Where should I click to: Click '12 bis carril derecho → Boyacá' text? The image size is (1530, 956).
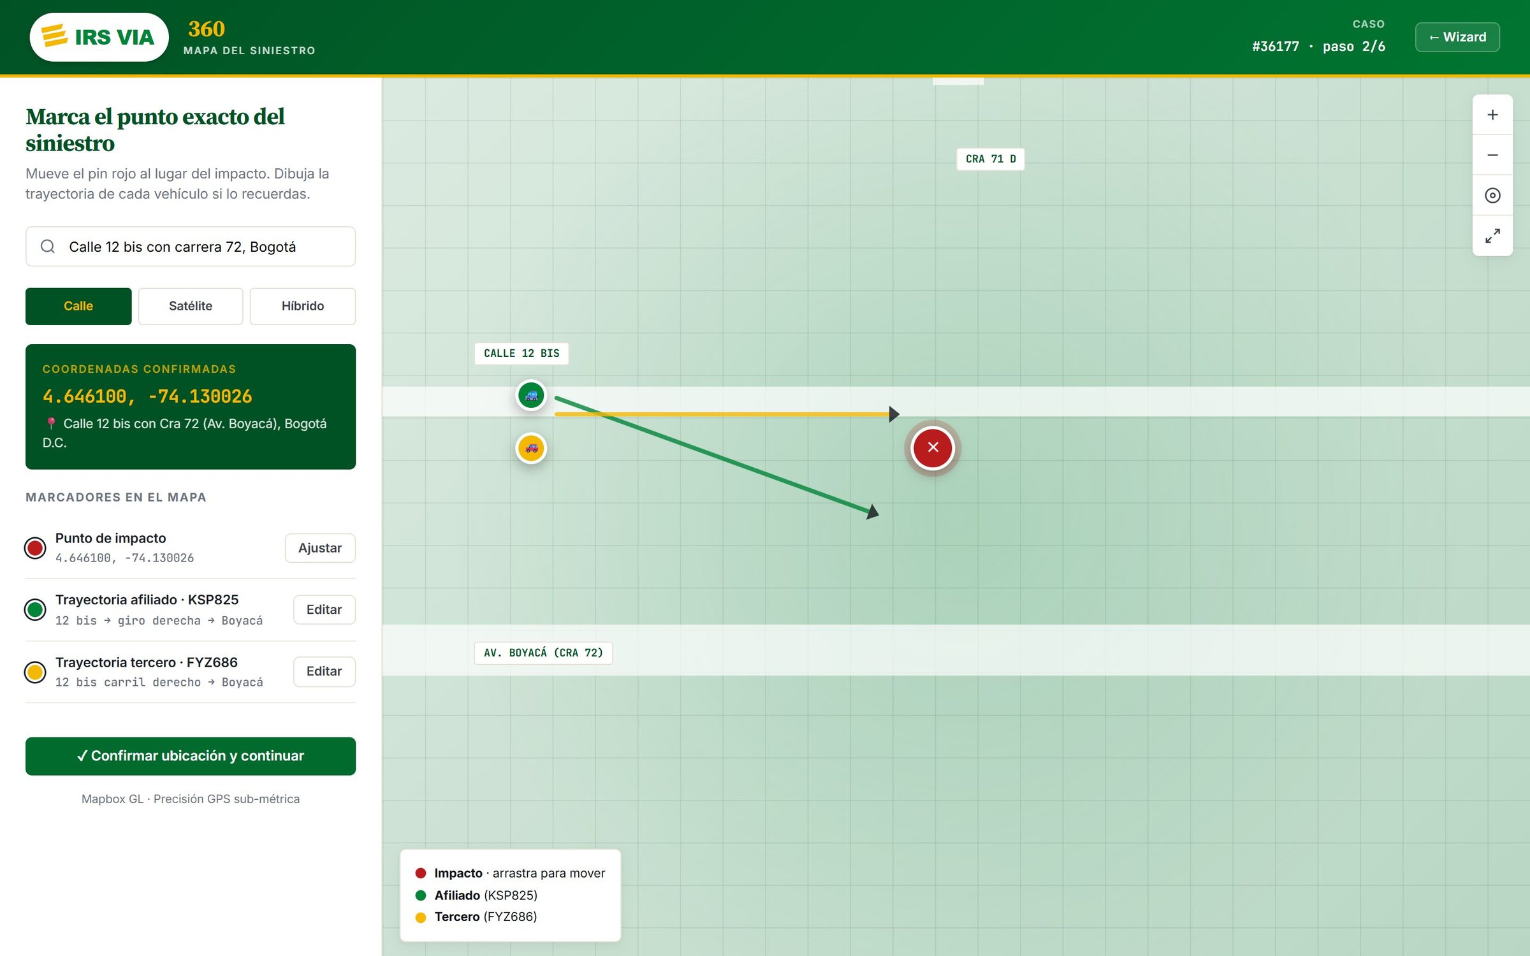[159, 682]
